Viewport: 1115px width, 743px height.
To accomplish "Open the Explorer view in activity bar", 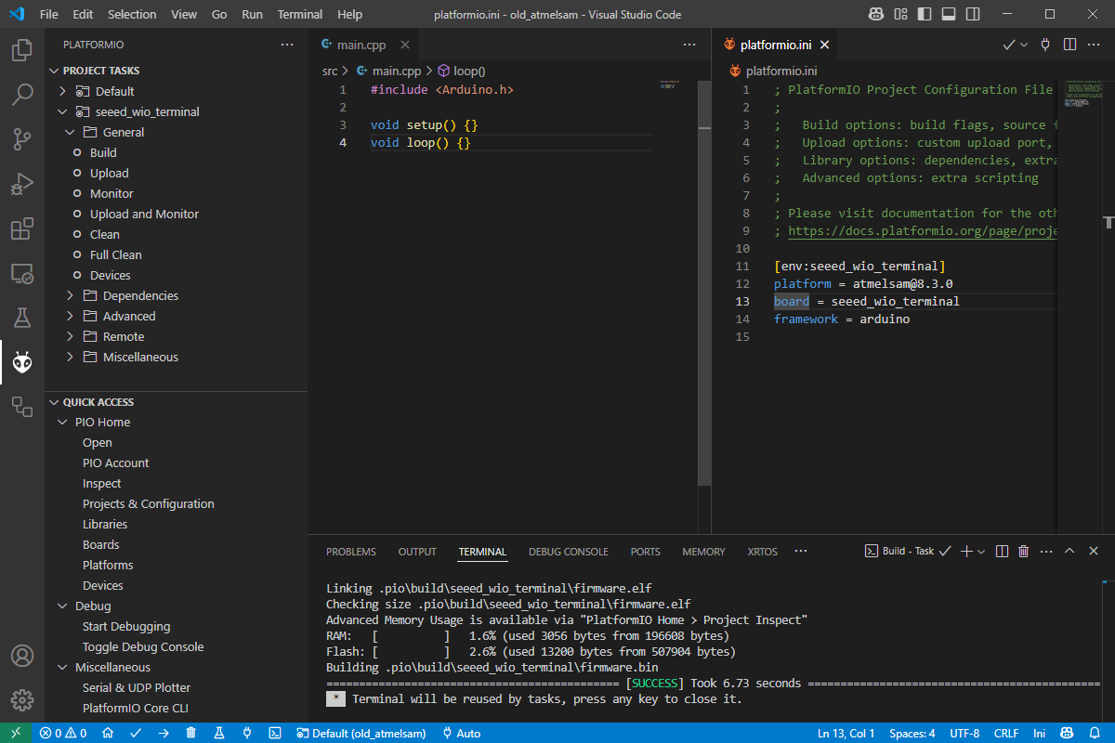I will 22,50.
